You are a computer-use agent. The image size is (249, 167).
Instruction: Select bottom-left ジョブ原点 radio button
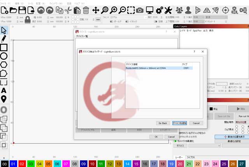click(x=237, y=132)
